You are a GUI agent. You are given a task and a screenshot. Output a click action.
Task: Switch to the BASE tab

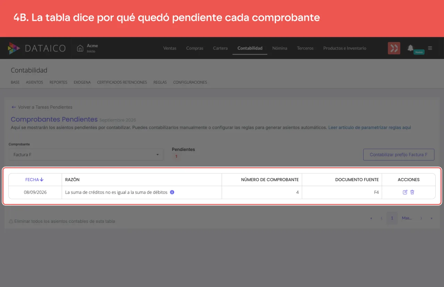15,82
